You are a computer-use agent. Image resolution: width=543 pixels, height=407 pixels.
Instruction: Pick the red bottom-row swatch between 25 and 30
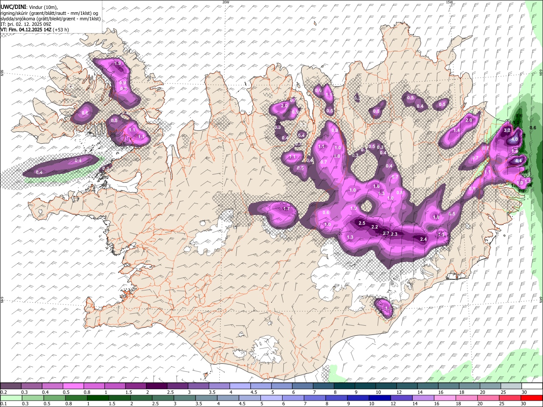[x=511, y=398]
